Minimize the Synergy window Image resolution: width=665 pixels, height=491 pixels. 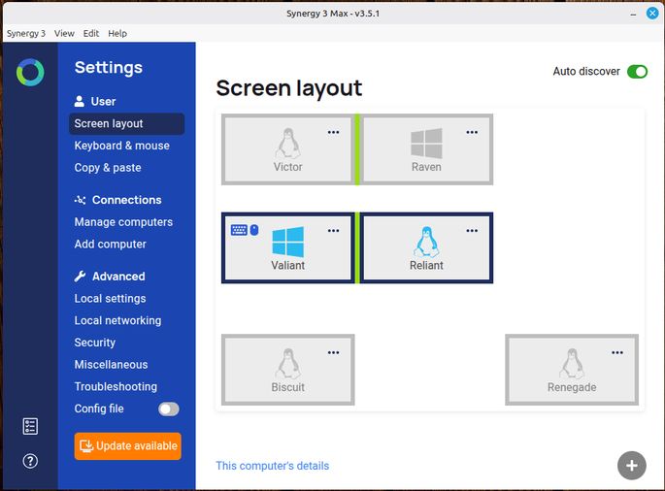tap(633, 14)
